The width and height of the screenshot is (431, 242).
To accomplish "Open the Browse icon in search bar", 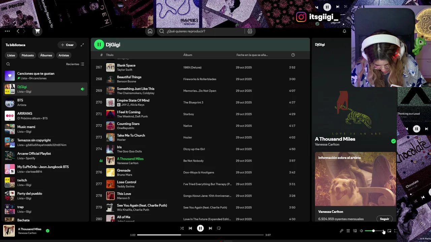I will click(250, 31).
